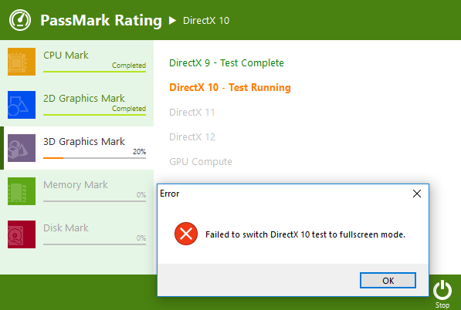Select the DirectX 12 test entry
461x310 pixels.
pyautogui.click(x=192, y=136)
